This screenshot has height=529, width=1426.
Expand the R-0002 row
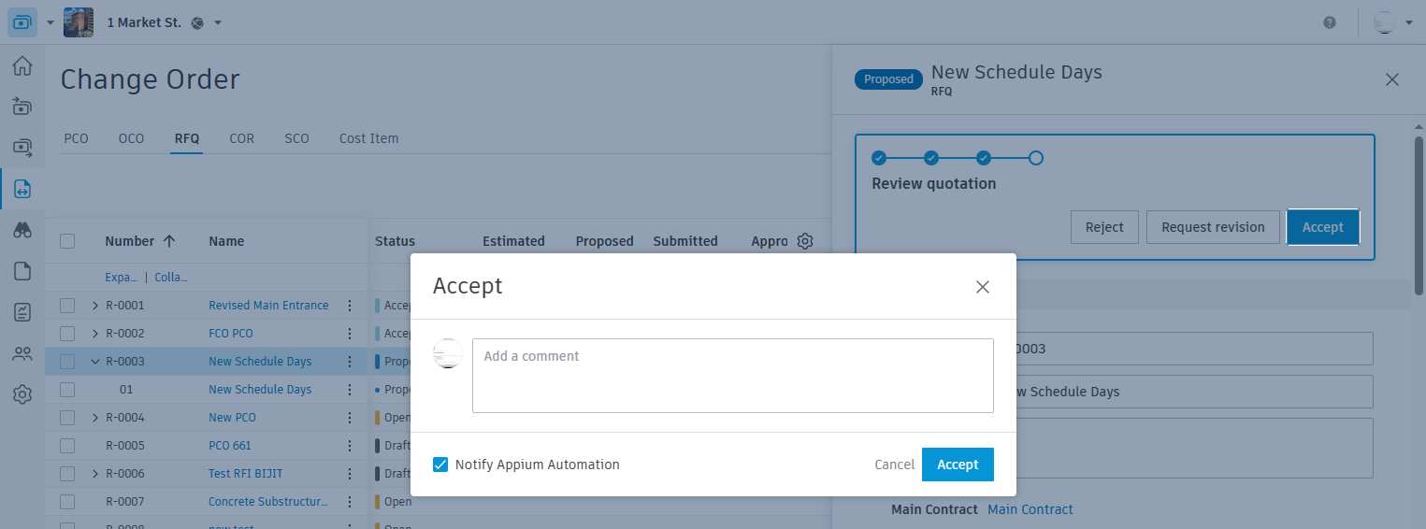click(94, 334)
